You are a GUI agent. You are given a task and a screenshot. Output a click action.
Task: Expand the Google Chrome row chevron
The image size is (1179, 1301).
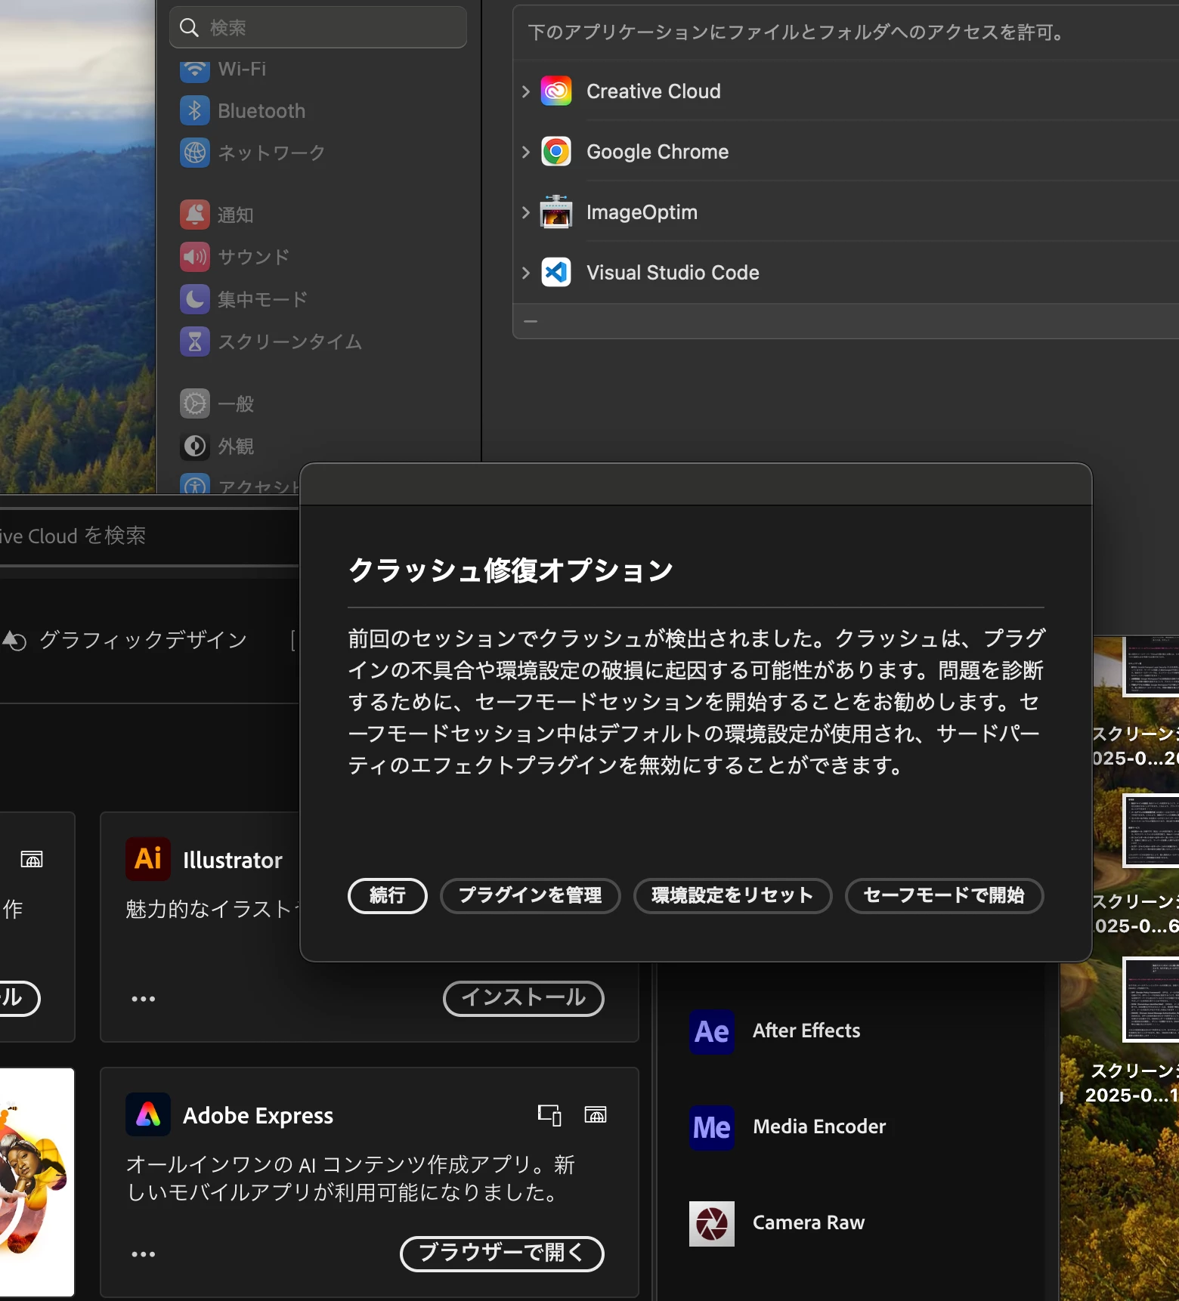click(x=526, y=152)
